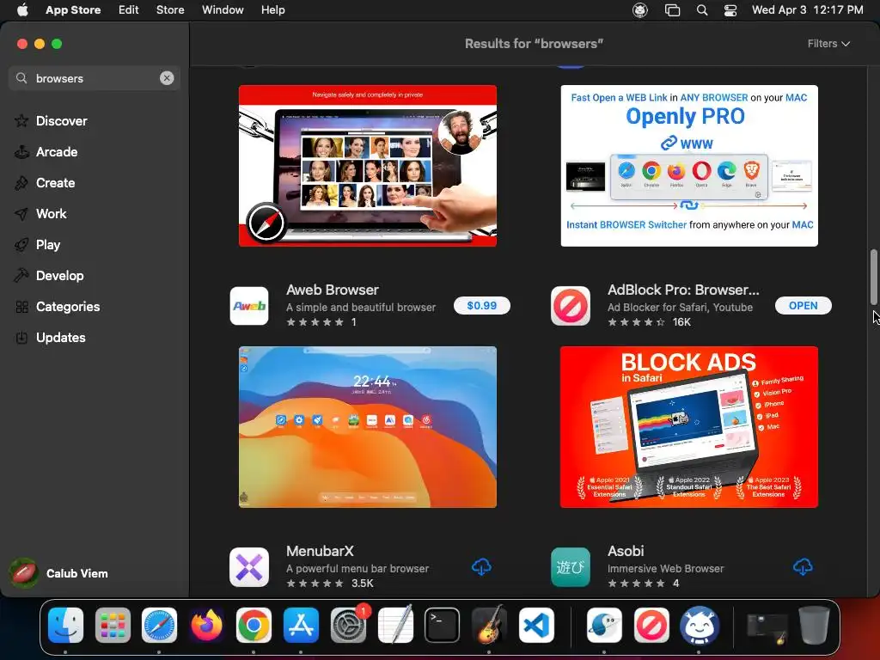
Task: Open the clock showing Wed Apr 3 12:17 PM
Action: pos(808,10)
